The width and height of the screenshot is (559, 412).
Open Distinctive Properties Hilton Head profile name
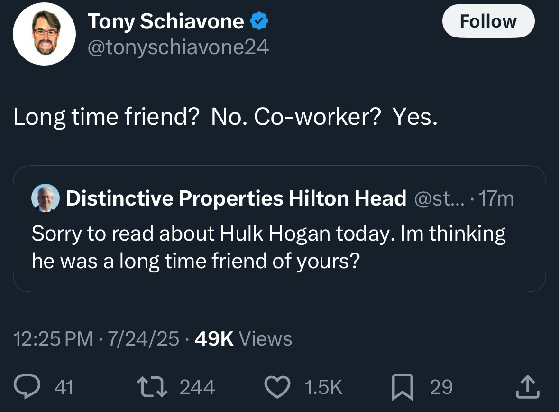point(236,198)
